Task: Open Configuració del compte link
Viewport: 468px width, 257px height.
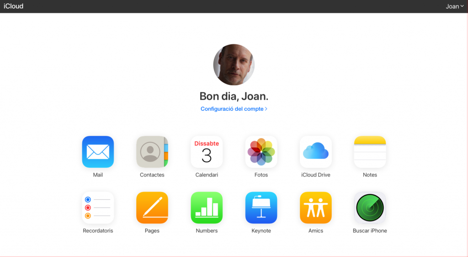Action: 234,109
